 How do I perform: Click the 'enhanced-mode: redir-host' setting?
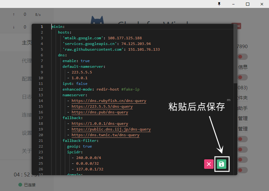[91, 89]
